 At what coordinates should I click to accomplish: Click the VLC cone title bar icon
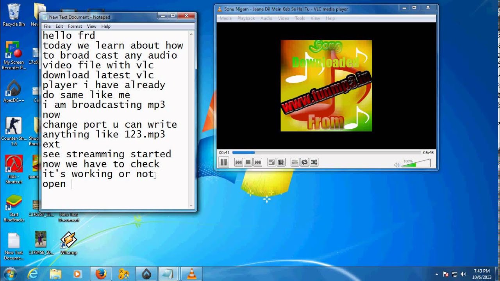click(220, 9)
